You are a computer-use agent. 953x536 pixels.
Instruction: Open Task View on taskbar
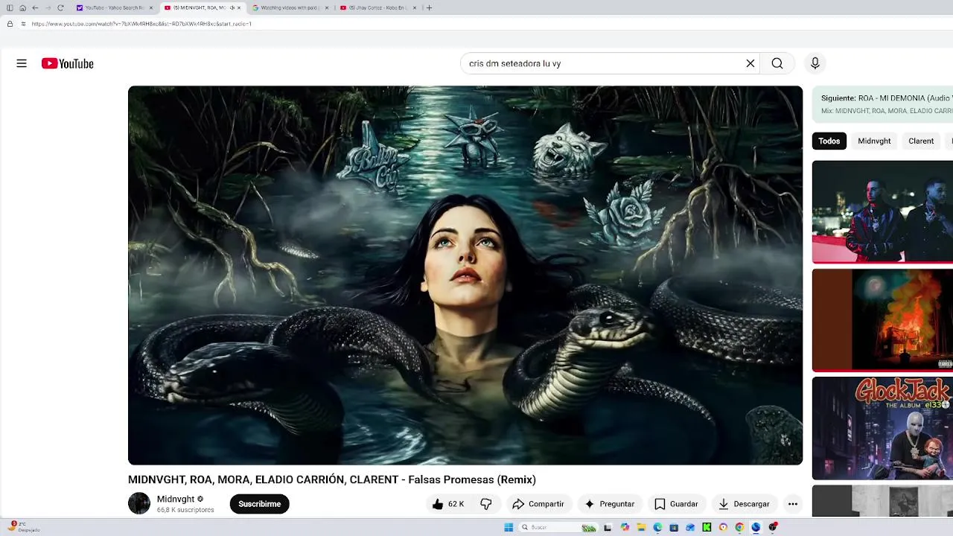click(608, 527)
